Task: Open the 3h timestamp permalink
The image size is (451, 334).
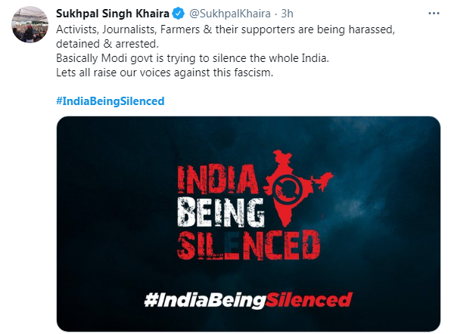Action: pos(287,14)
